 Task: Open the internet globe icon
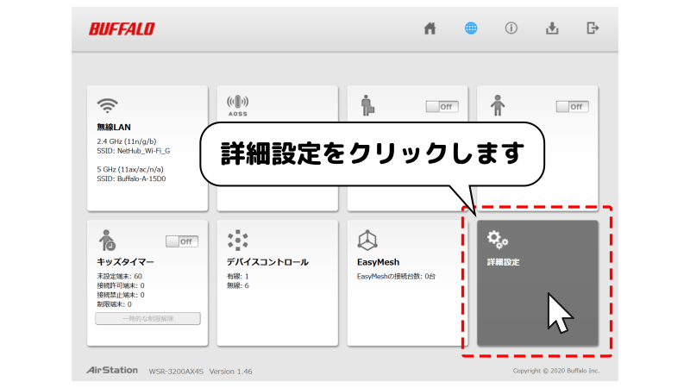(471, 28)
